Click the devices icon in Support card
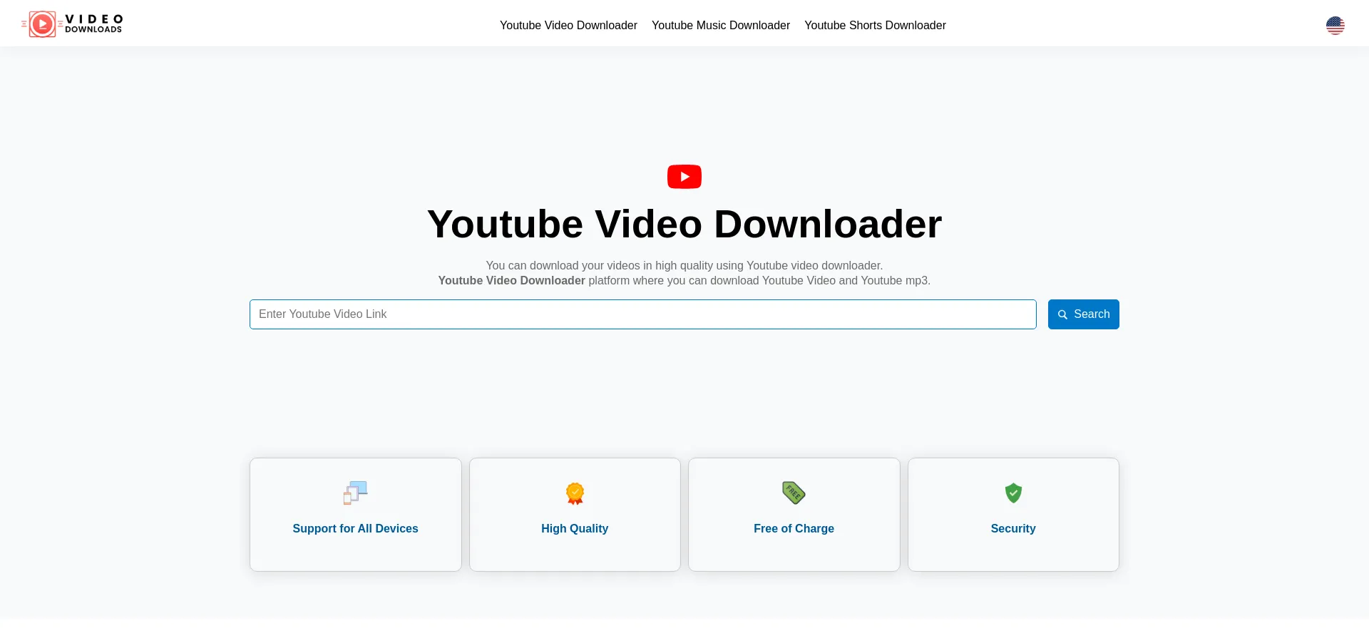1369x633 pixels. tap(355, 493)
